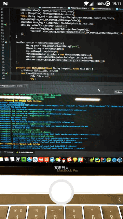Screen dimensions: 123x219
Task: Click the ToastUtil.show code line
Action: 77,32
